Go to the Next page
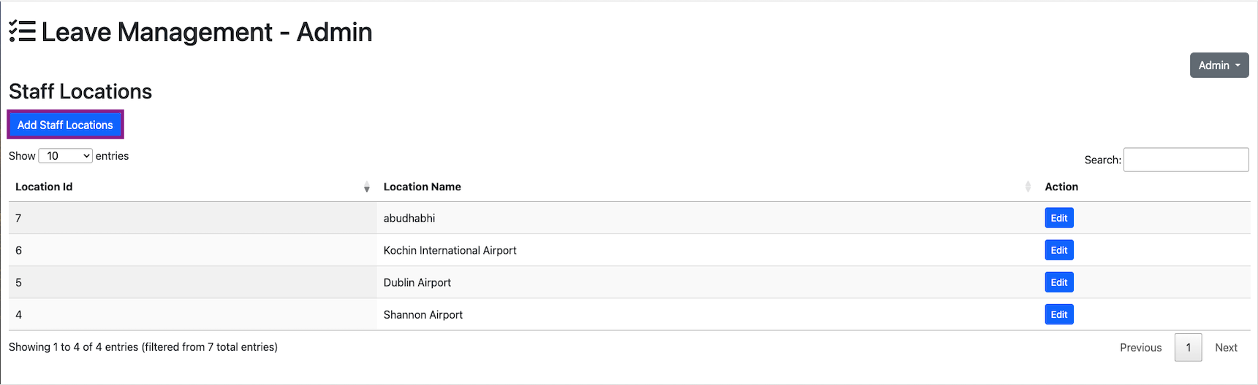The width and height of the screenshot is (1258, 385). (1226, 348)
